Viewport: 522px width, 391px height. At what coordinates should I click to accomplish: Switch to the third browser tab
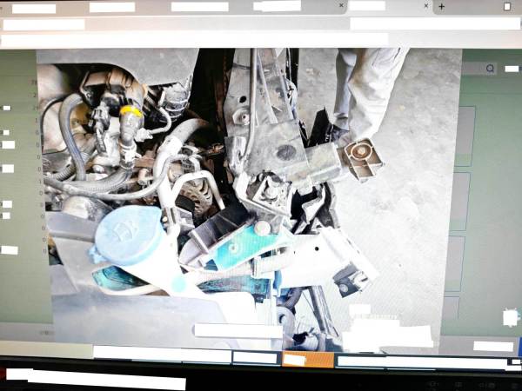coord(199,7)
